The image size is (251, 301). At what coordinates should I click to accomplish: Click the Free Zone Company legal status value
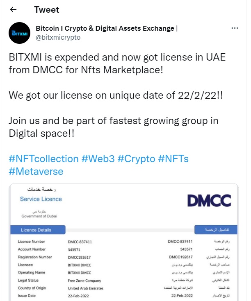click(84, 281)
